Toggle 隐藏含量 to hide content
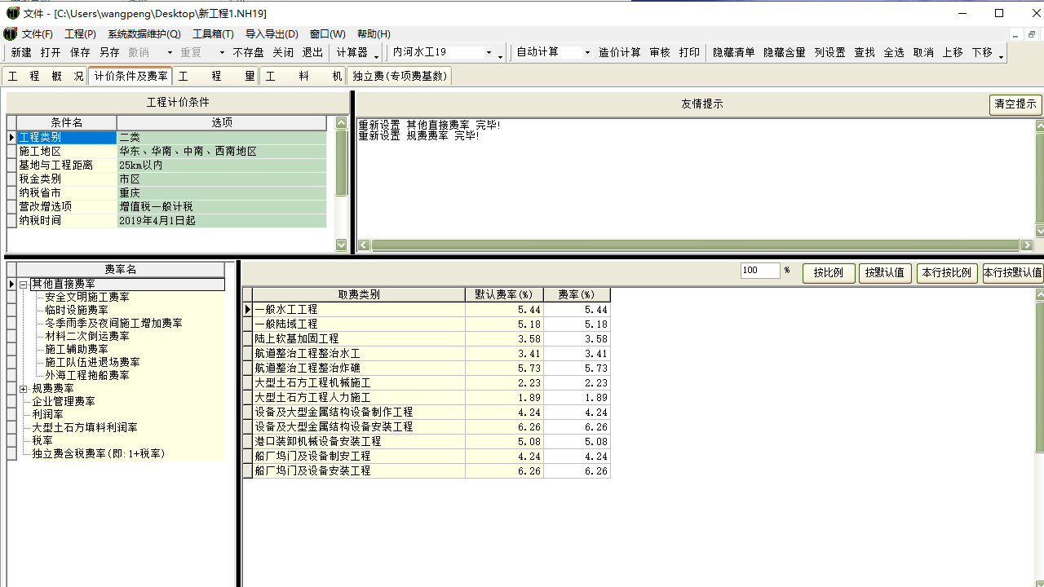This screenshot has width=1044, height=587. click(783, 53)
